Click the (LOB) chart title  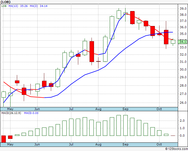click(x=6, y=2)
